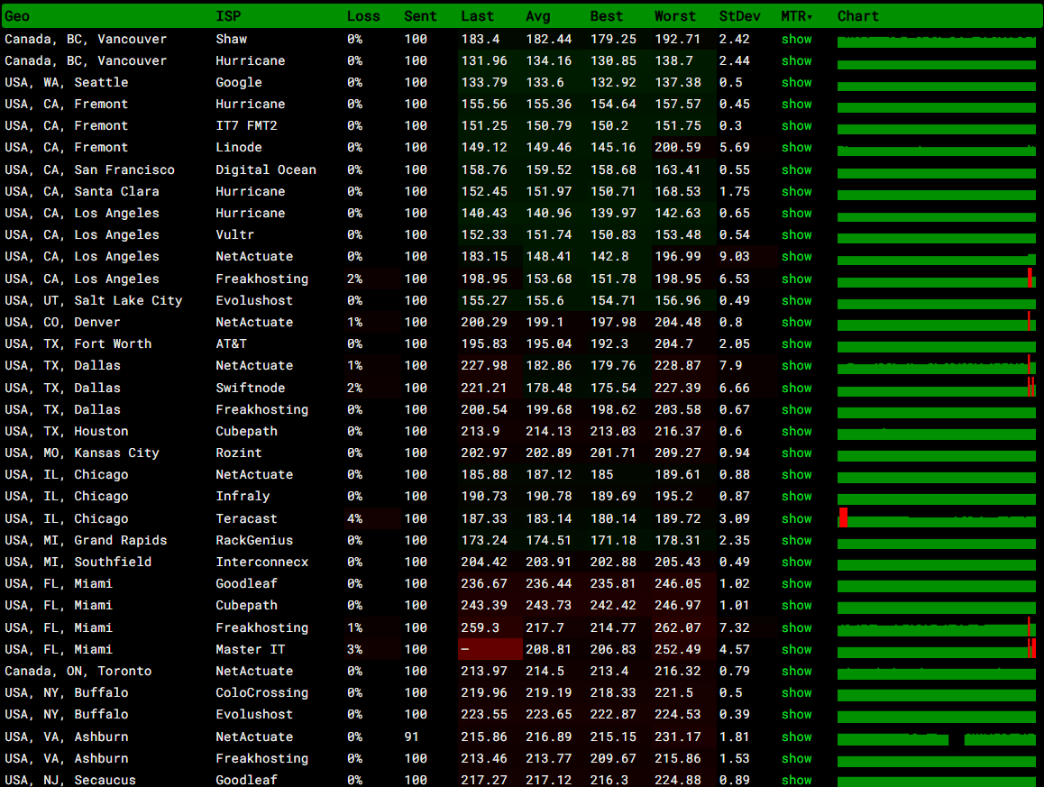Select 'Canada, ON, Toronto' geo cell
Screen dimensions: 1044x787
pyautogui.click(x=78, y=671)
